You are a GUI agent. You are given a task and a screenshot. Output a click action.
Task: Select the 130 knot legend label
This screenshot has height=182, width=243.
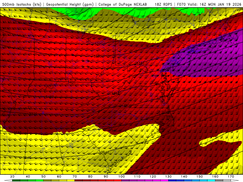tap(168, 177)
